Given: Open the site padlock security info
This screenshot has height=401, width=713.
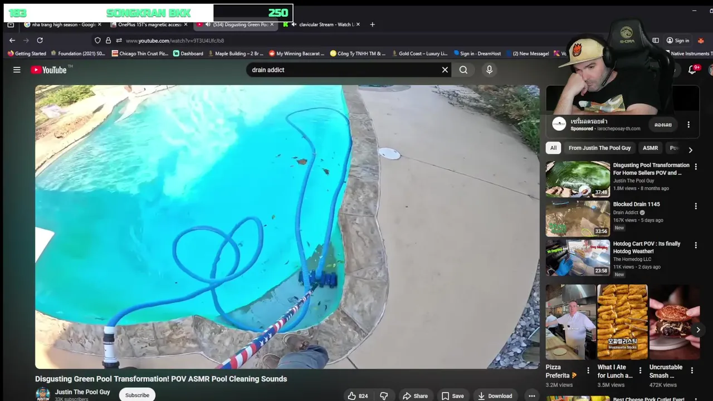Looking at the screenshot, I should (x=108, y=41).
